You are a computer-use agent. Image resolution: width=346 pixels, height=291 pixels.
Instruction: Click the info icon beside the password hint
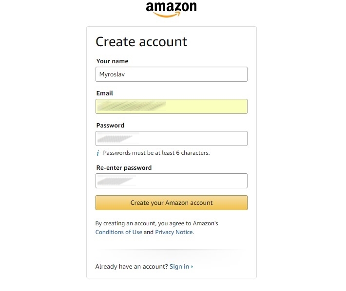coord(98,153)
